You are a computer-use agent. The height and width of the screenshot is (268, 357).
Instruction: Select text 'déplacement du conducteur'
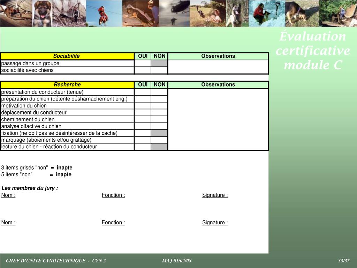(x=34, y=113)
